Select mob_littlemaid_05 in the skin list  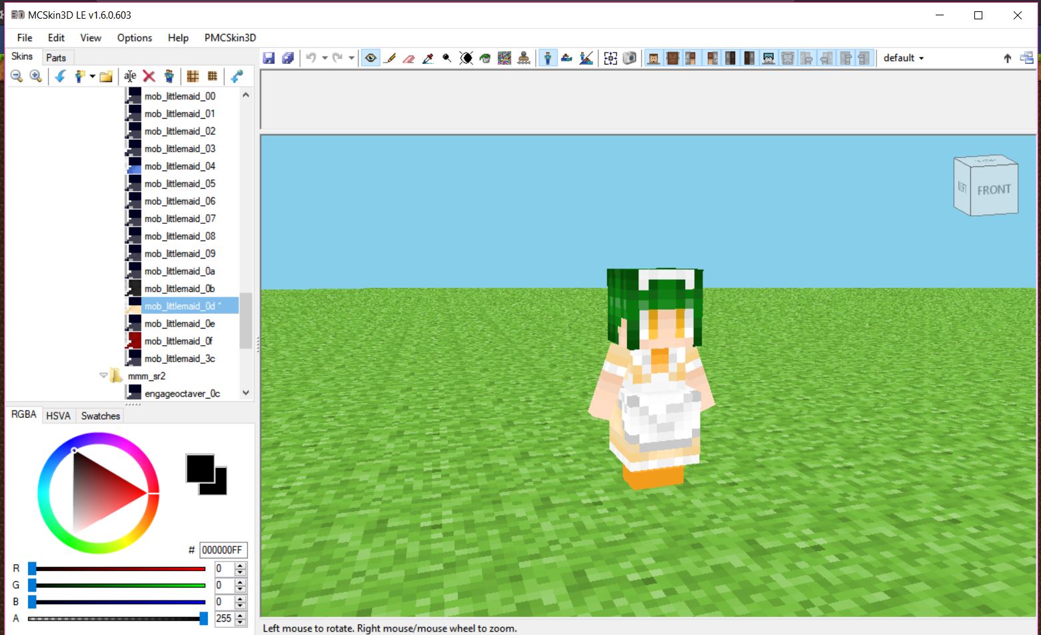tap(179, 183)
